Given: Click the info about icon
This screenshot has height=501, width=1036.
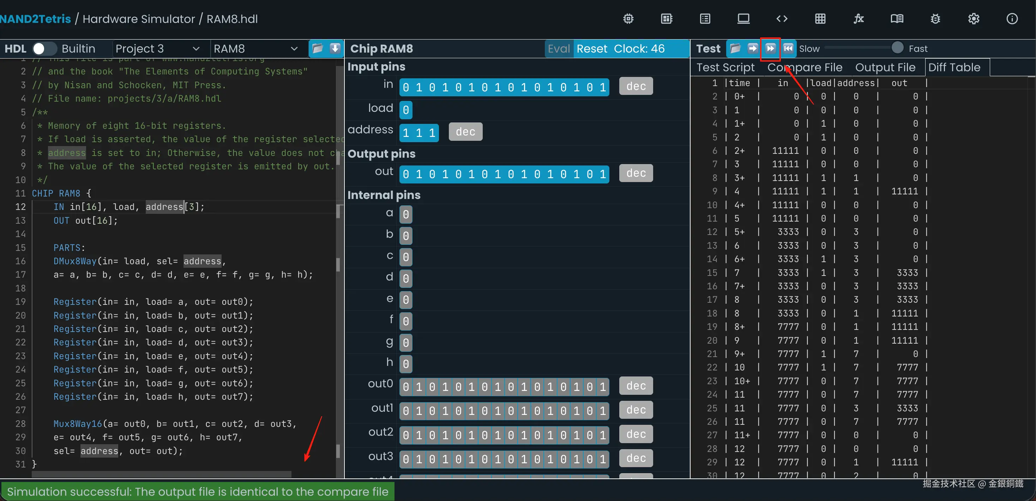Looking at the screenshot, I should click(x=1012, y=18).
